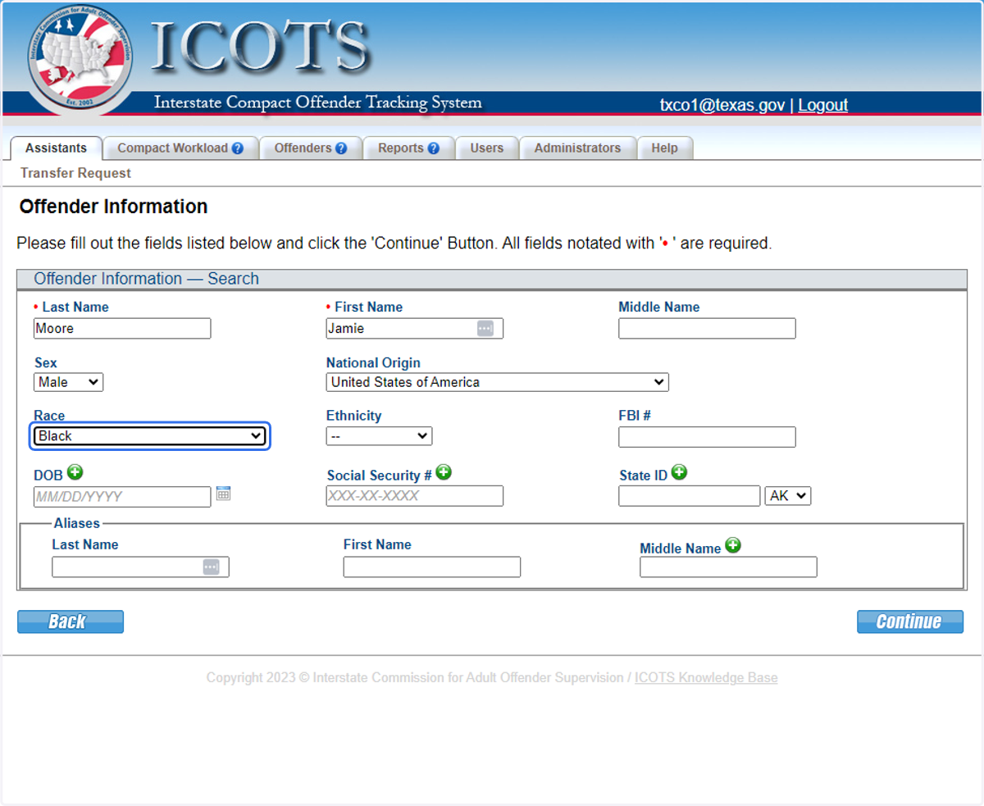Open the Compact Workload tab
Viewport: 984px width, 806px height.
click(x=181, y=148)
